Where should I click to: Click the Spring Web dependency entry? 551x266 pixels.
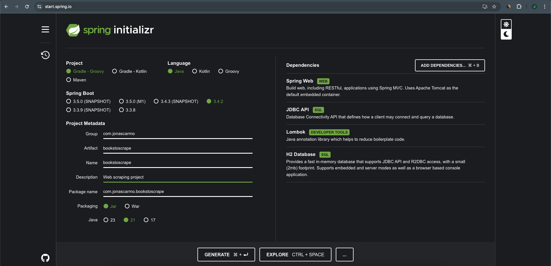(x=385, y=88)
